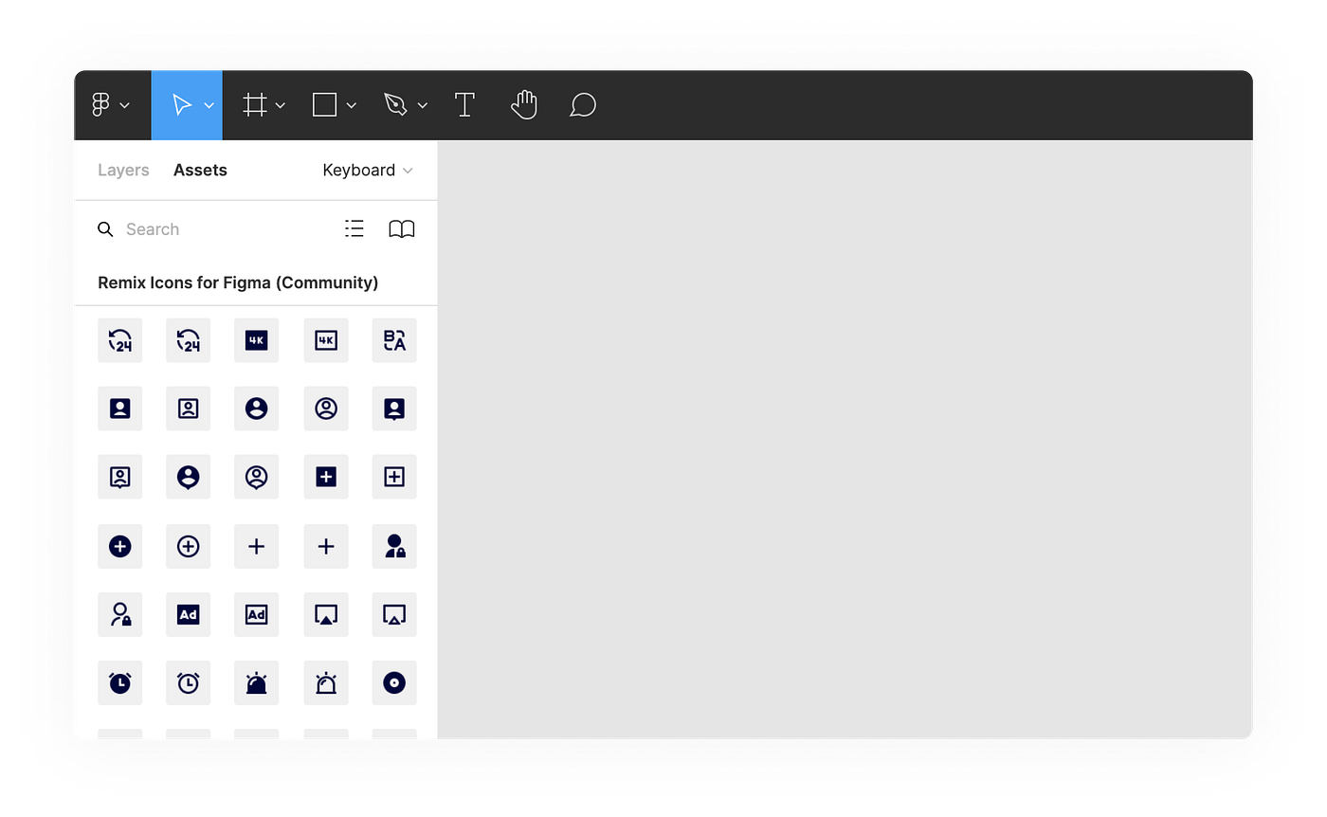Select the Pen tool

point(395,105)
